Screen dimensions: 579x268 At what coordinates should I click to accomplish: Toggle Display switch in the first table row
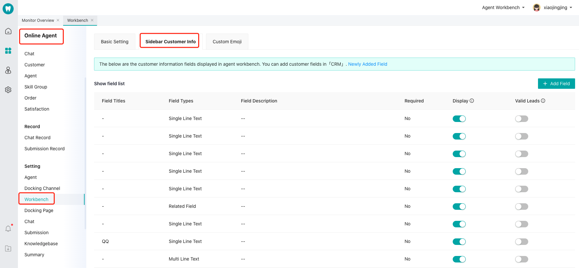click(x=459, y=119)
